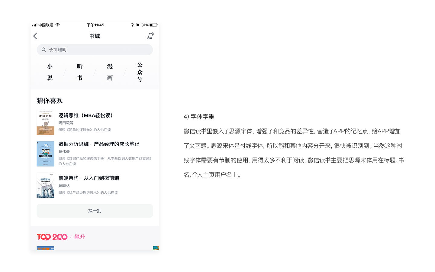Open the TOP 200 logo
The width and height of the screenshot is (435, 272).
tap(52, 237)
